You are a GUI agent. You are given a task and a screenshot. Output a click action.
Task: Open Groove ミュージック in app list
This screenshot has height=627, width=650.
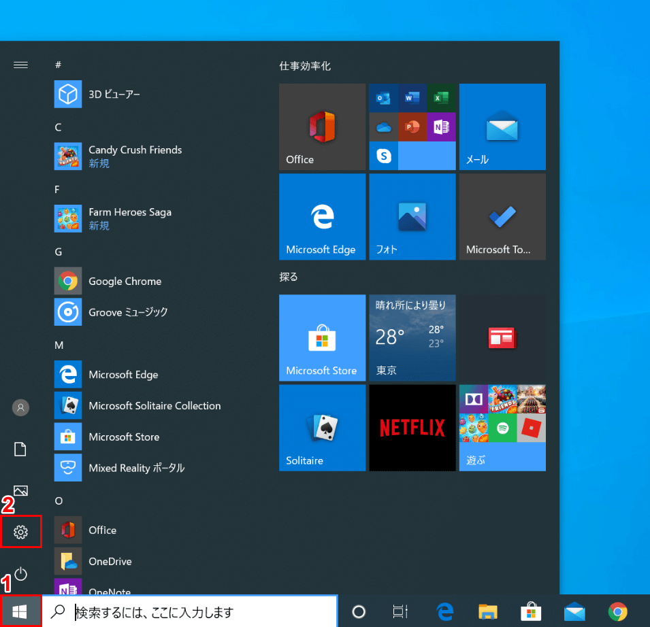point(141,312)
